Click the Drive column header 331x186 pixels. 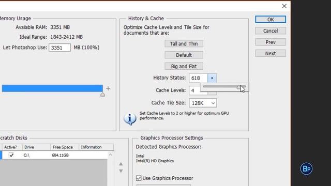point(36,147)
